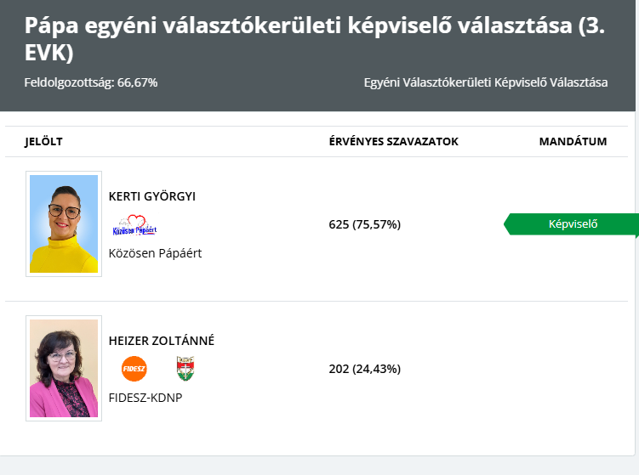Click the Feldolgozottság 66,67% progress text

coord(90,82)
